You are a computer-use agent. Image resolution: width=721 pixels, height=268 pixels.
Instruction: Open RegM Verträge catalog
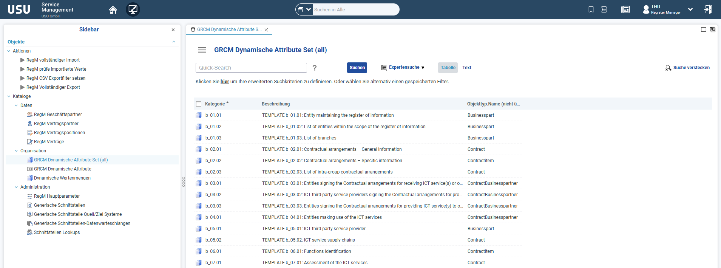pos(49,142)
